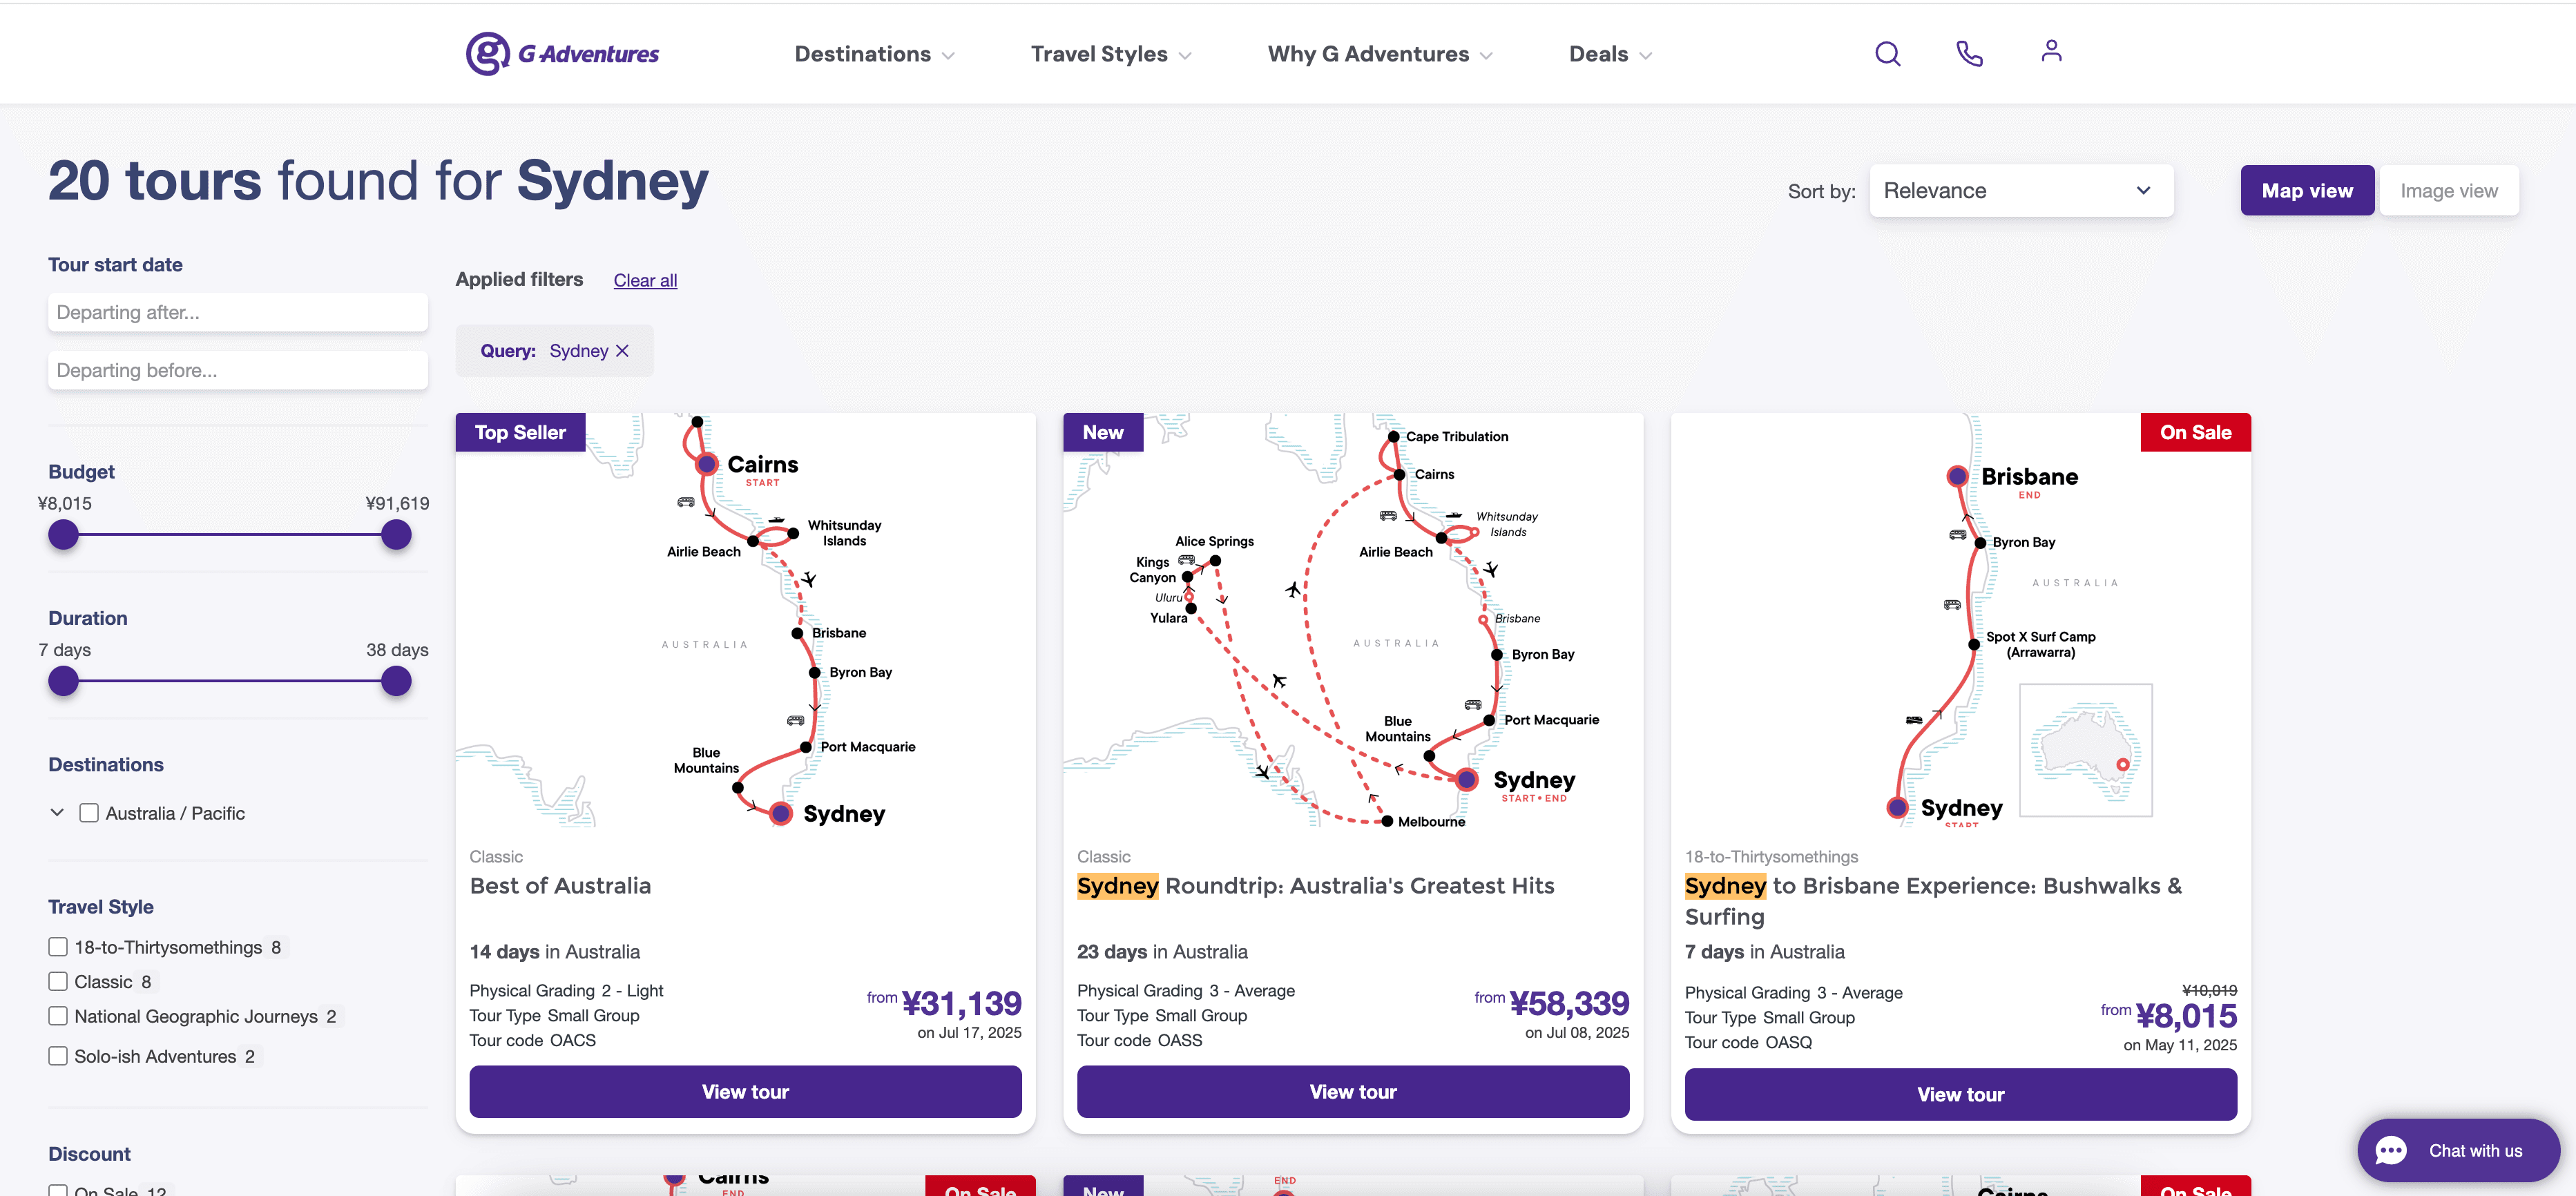Click the Departing after date field
Screen dimensions: 2576x1196
[x=238, y=312]
